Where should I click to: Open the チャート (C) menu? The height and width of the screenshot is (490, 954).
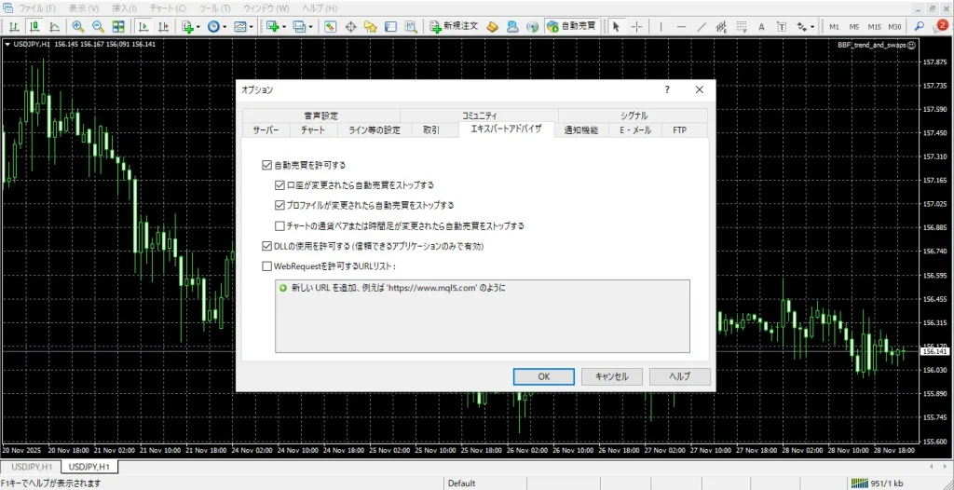(168, 8)
